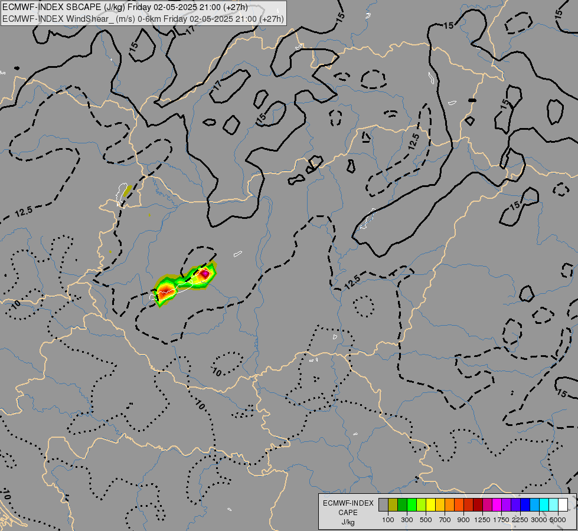Click the legend value 100

pos(388,520)
